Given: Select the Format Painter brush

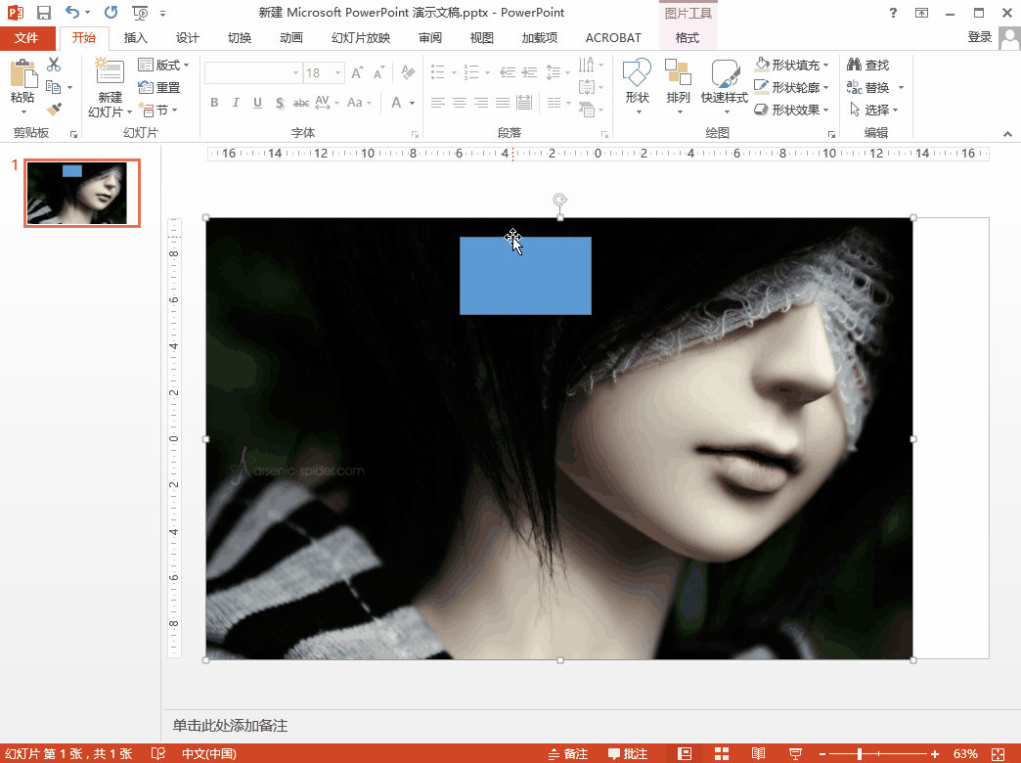Looking at the screenshot, I should (54, 109).
